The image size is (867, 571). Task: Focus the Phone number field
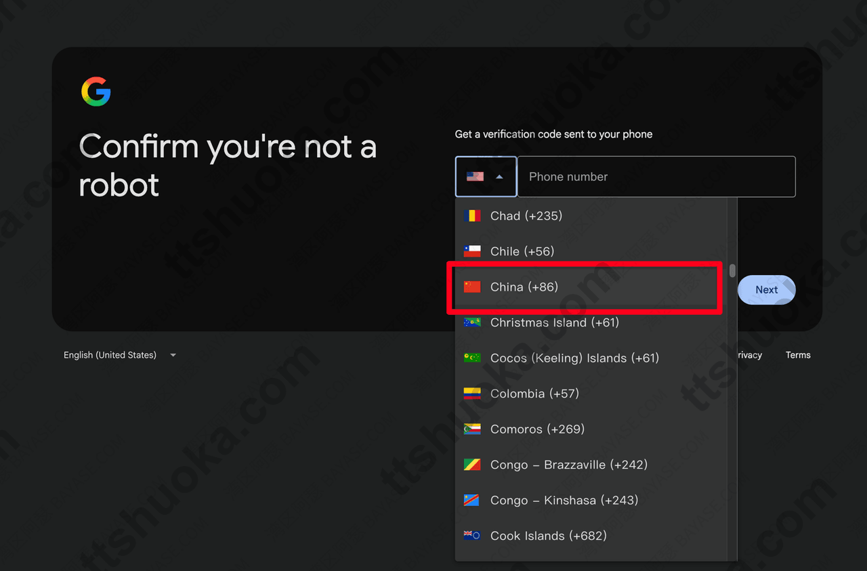(656, 177)
